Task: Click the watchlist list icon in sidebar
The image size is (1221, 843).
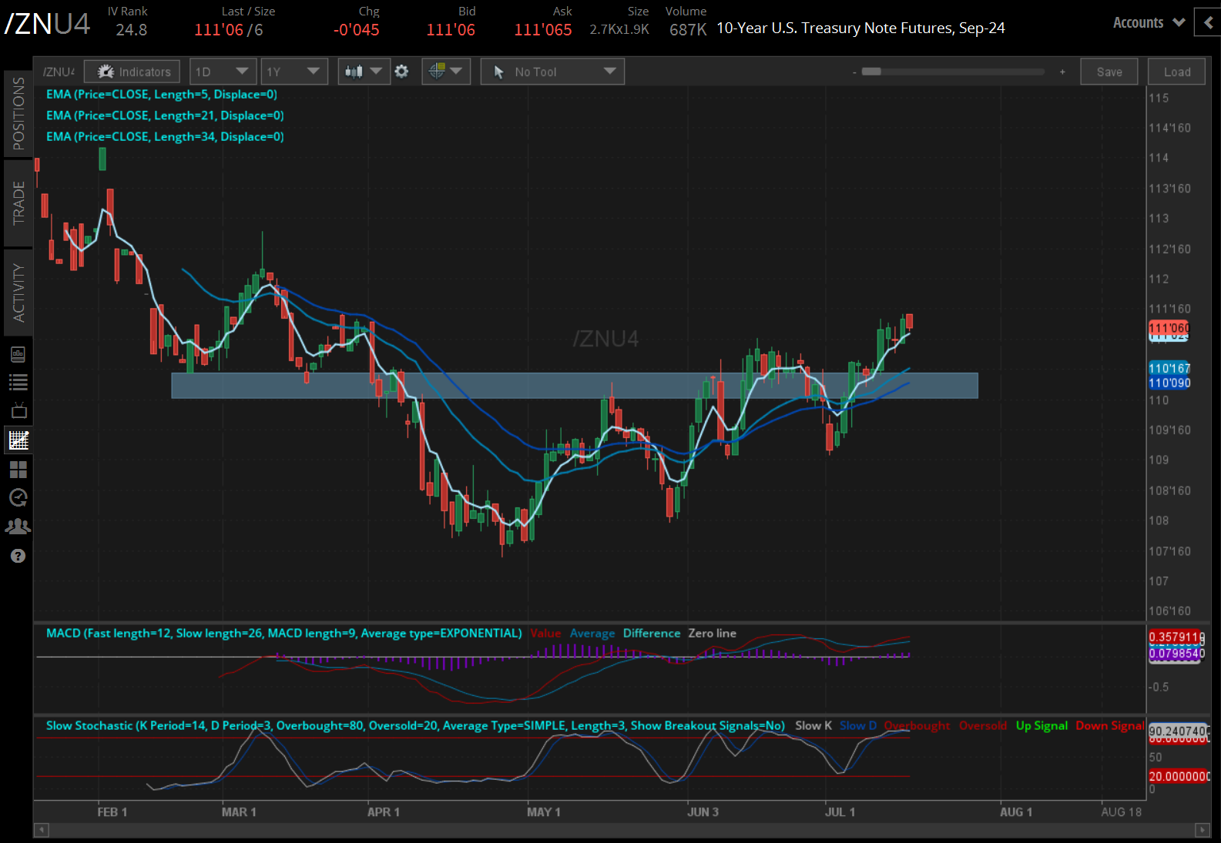Action: 18,383
